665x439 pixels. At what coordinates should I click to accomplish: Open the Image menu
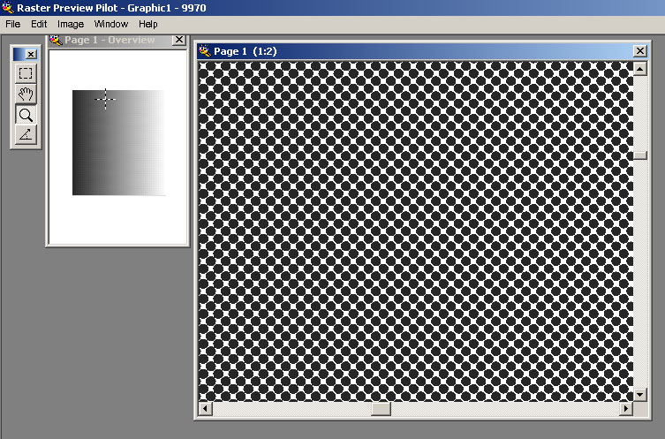pos(71,24)
